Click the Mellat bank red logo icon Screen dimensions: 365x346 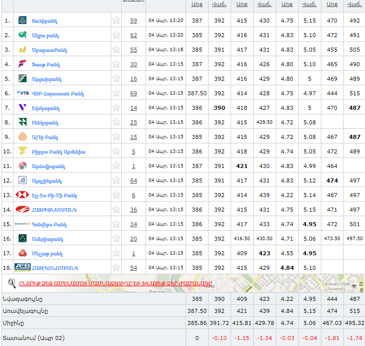tap(23, 253)
